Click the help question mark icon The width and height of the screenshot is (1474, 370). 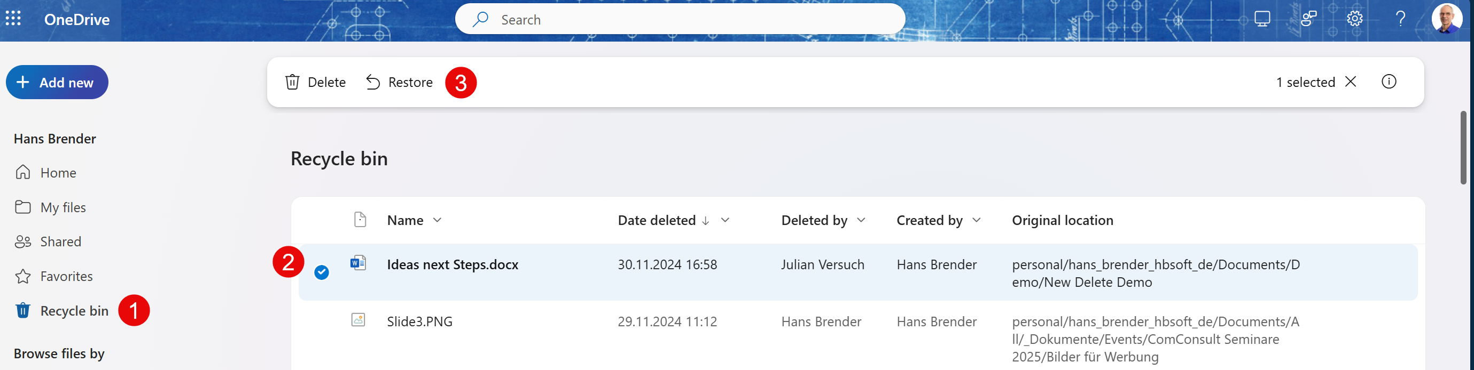click(x=1400, y=19)
